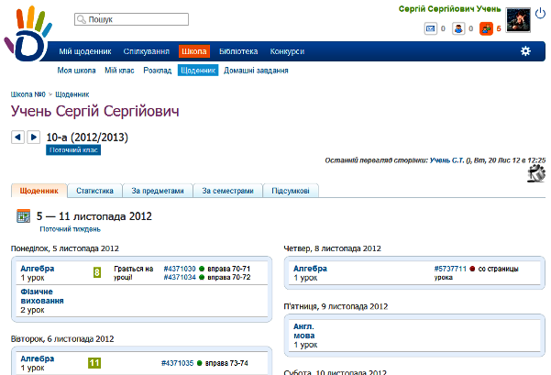
Task: Switch to the Статистика tab
Action: click(94, 191)
